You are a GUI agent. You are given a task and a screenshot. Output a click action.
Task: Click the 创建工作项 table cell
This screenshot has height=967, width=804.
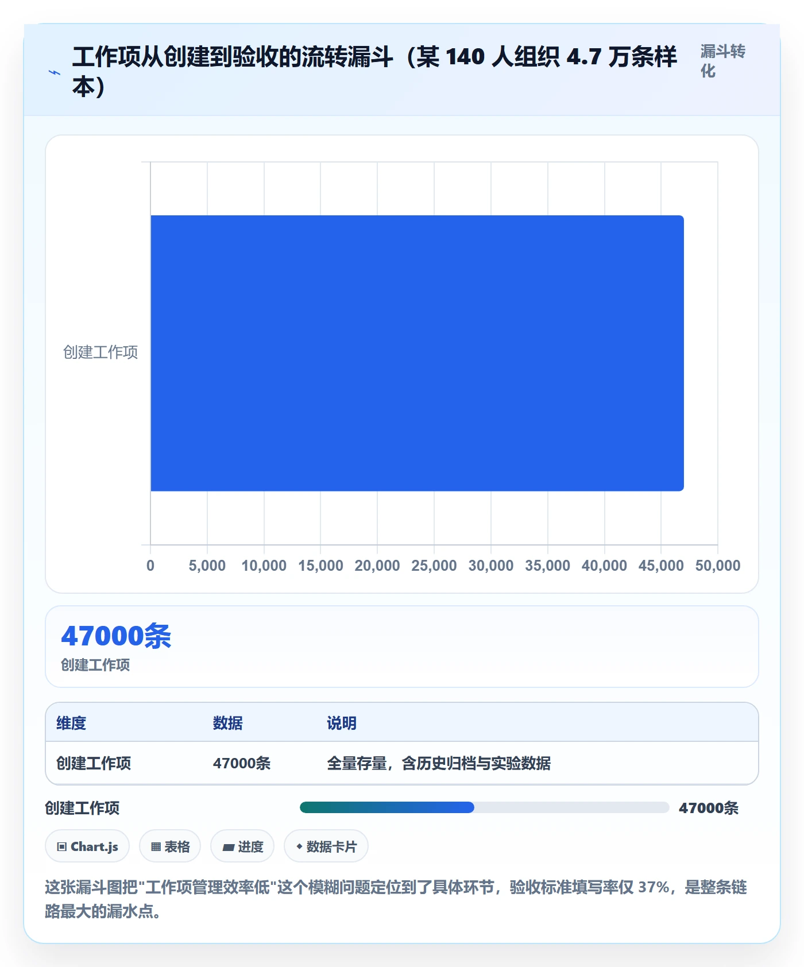tap(94, 763)
